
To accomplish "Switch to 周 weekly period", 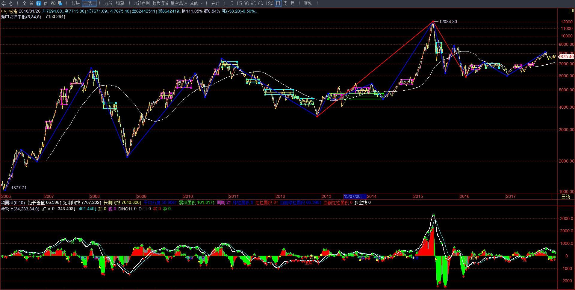I will [285, 3].
